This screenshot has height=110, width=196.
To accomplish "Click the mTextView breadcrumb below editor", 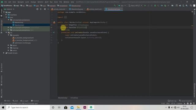I will (x=74, y=98).
